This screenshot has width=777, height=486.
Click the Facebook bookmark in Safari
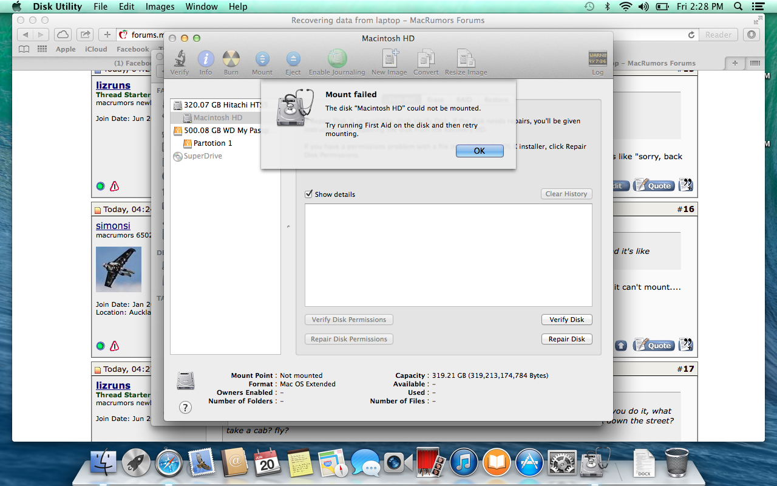click(x=133, y=49)
